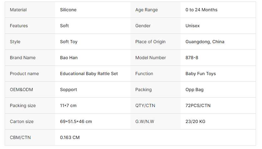
Task: Click the 878-8 model number
Action: pyautogui.click(x=192, y=58)
